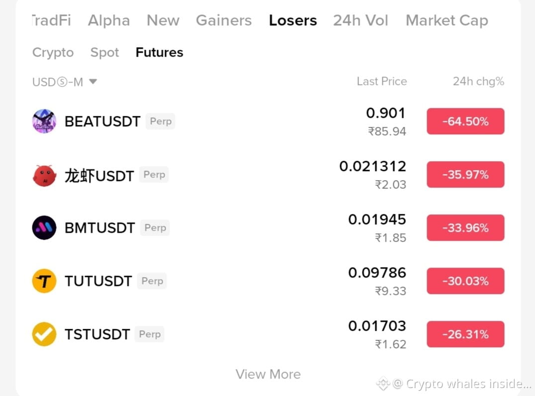Select the Losers tab
535x396 pixels.
(293, 20)
